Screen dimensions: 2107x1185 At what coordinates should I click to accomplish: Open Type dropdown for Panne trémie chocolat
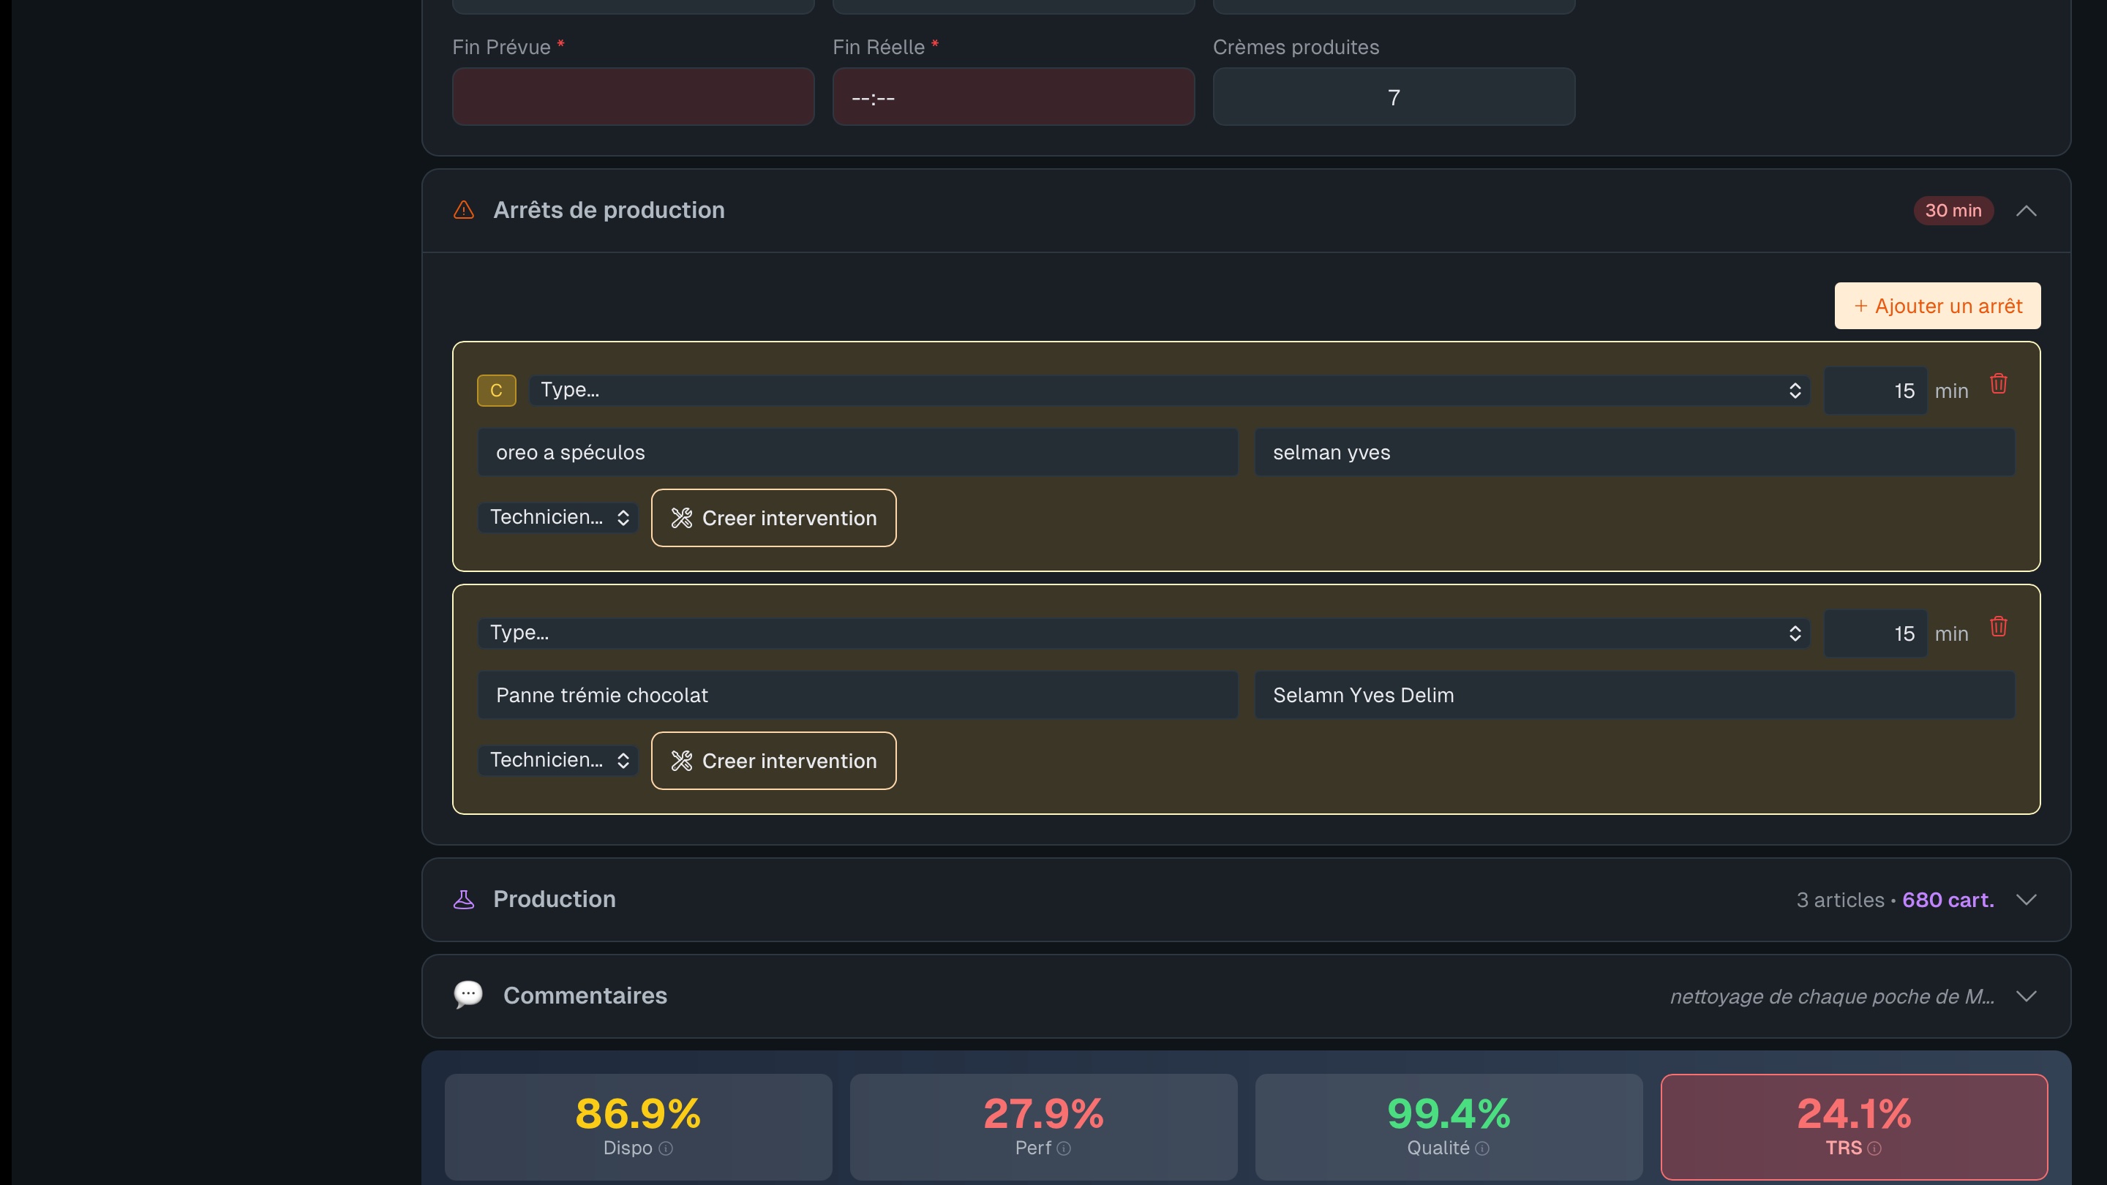point(1143,633)
